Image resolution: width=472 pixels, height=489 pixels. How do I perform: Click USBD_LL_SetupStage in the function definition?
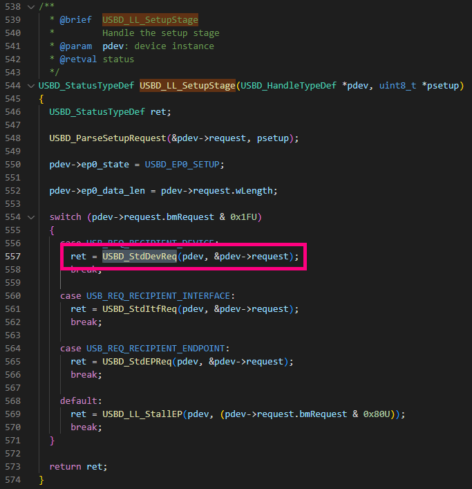(187, 86)
